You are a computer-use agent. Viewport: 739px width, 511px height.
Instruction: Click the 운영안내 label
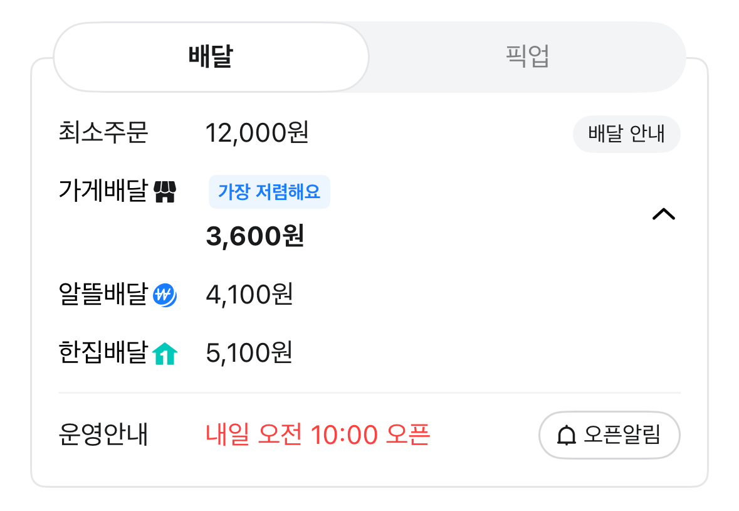tap(103, 435)
